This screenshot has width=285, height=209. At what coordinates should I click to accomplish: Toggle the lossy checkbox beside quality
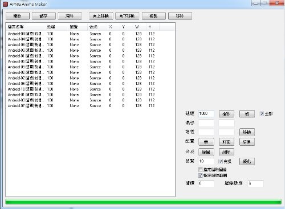[x=221, y=161]
